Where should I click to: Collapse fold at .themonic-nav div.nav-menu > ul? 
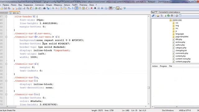[x=6, y=37]
